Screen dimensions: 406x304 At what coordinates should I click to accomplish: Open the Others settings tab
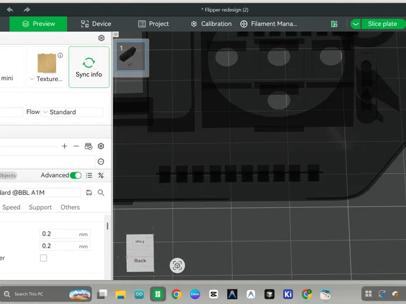pos(70,207)
